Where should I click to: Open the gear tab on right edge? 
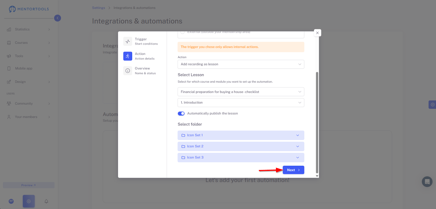(x=432, y=105)
